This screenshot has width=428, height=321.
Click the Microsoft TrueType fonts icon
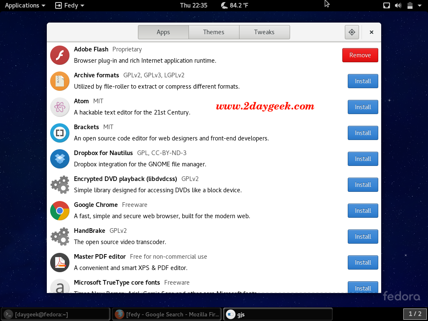tap(60, 286)
